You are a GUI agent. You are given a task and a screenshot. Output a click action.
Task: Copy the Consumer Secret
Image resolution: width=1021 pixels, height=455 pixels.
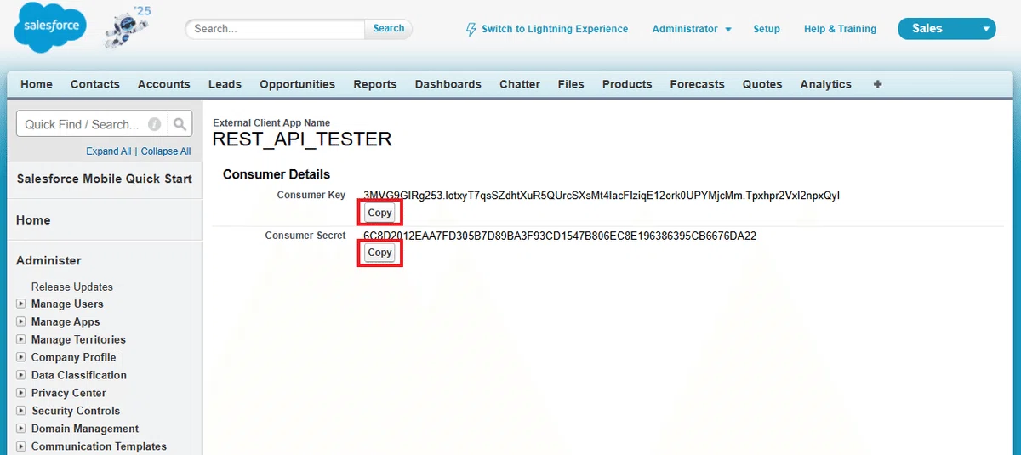pos(379,253)
